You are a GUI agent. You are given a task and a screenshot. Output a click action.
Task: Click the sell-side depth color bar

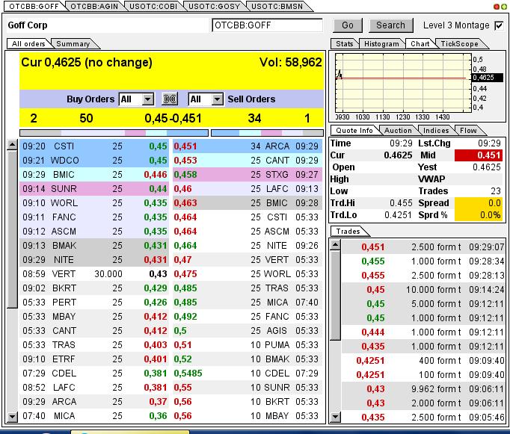coord(267,133)
